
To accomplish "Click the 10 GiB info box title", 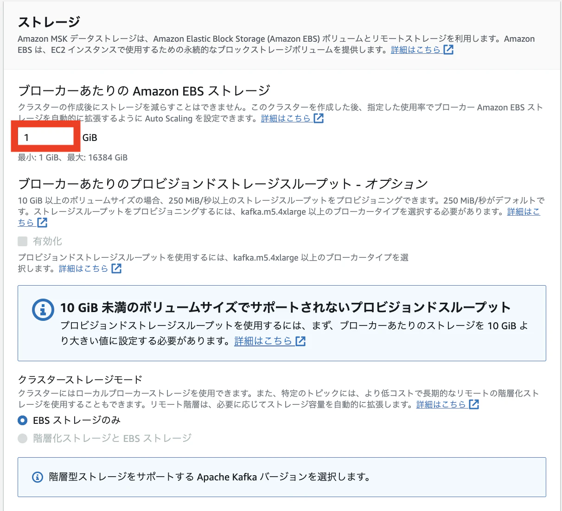I will 286,307.
